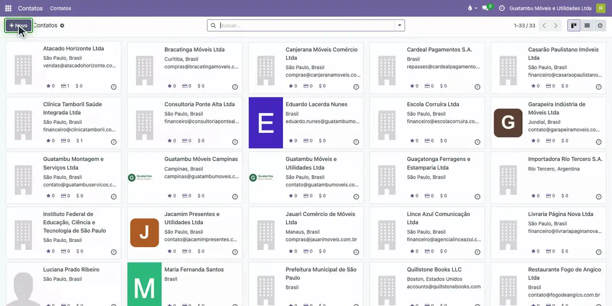Go to previous page of contacts

pyautogui.click(x=544, y=25)
